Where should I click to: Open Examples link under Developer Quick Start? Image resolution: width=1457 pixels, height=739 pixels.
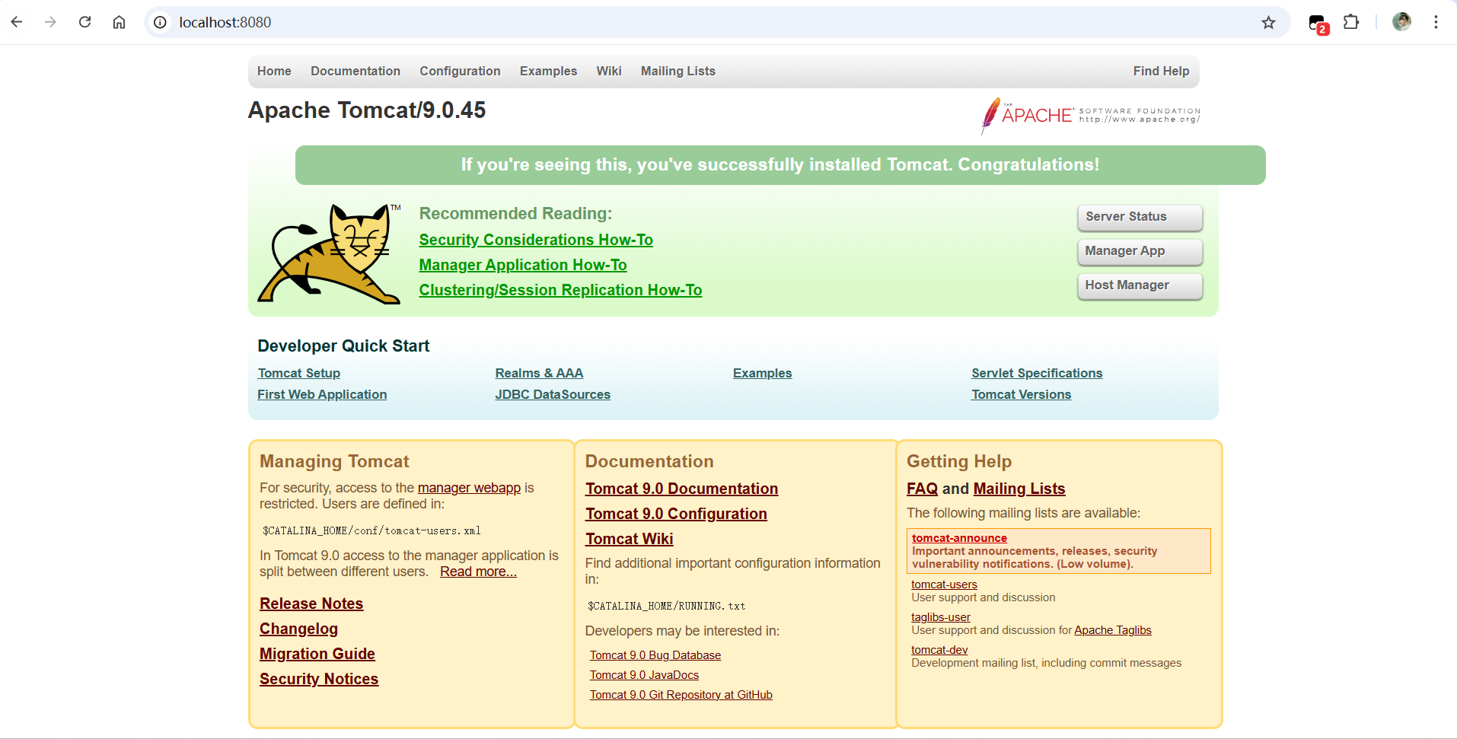click(762, 373)
